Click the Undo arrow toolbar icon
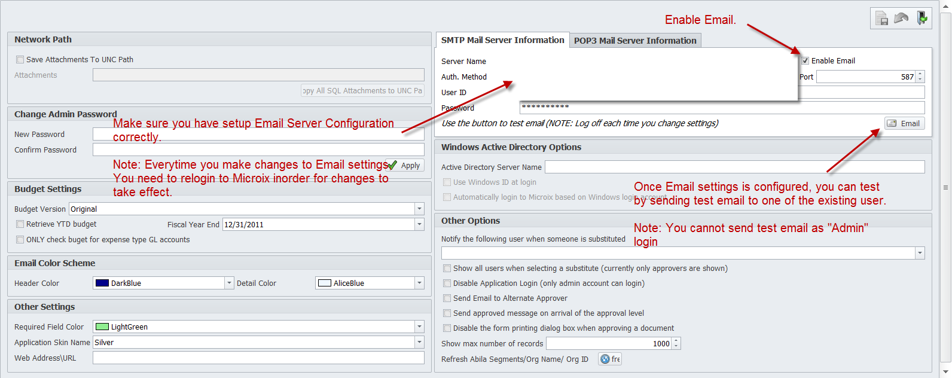The image size is (952, 378). pos(901,19)
